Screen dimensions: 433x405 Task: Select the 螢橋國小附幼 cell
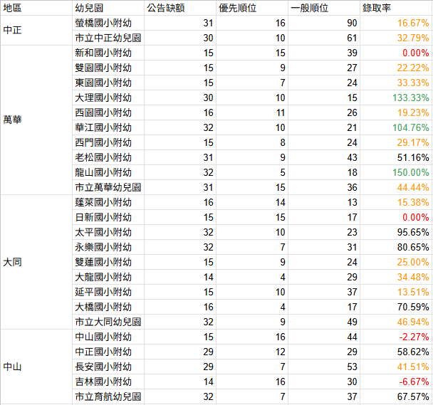108,23
